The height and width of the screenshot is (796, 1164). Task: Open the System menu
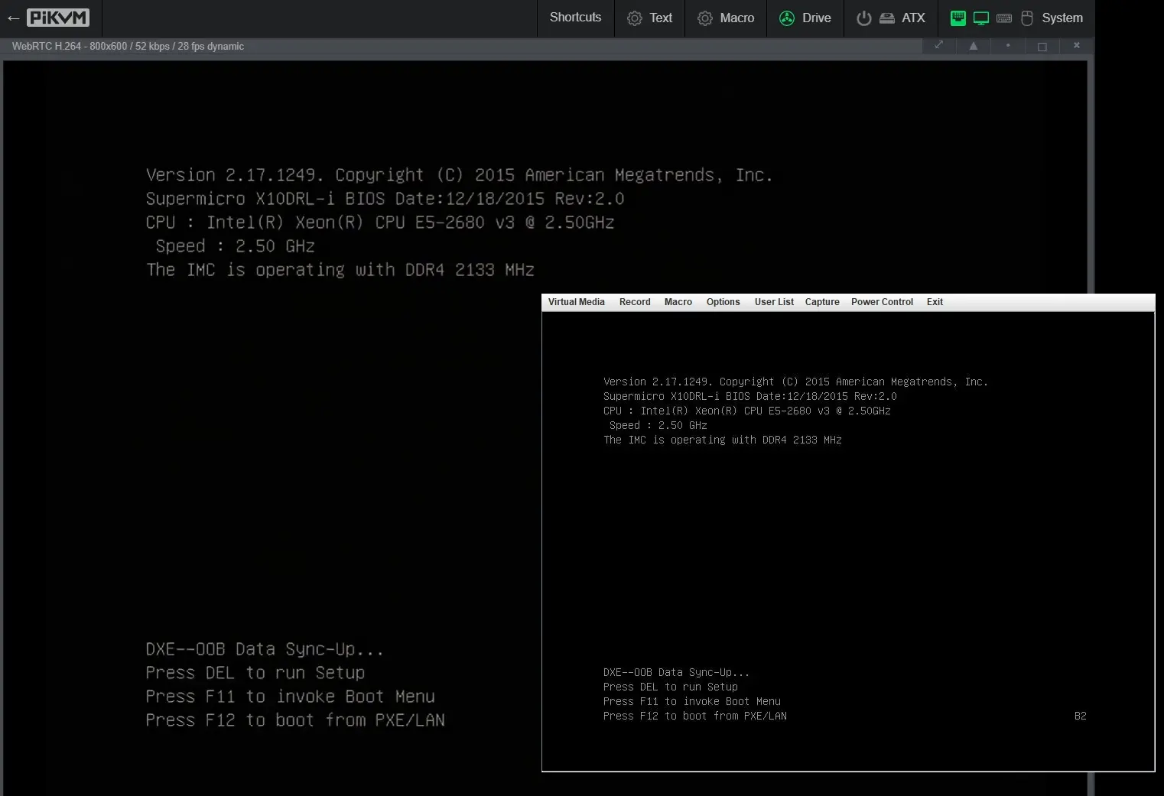click(1062, 18)
